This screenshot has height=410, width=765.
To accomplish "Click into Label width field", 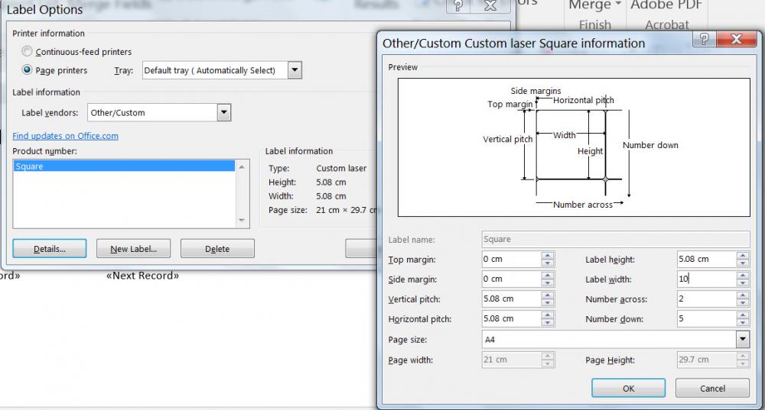I will pyautogui.click(x=706, y=279).
